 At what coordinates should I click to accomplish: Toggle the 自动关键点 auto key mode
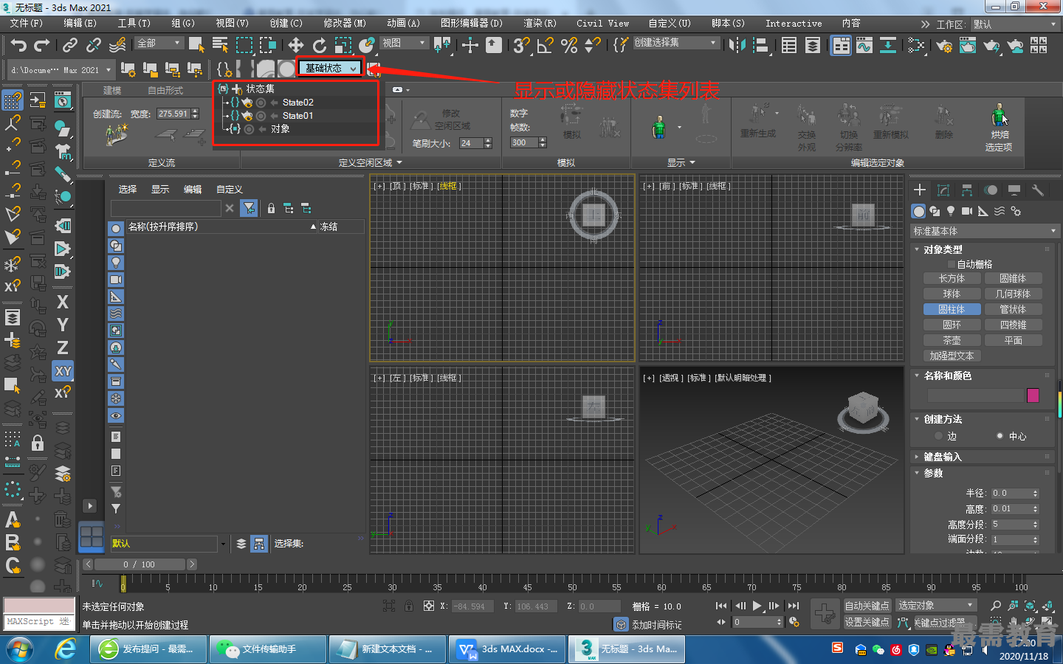coord(867,606)
